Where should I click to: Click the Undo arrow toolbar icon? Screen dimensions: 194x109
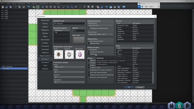pyautogui.click(x=28, y=7)
